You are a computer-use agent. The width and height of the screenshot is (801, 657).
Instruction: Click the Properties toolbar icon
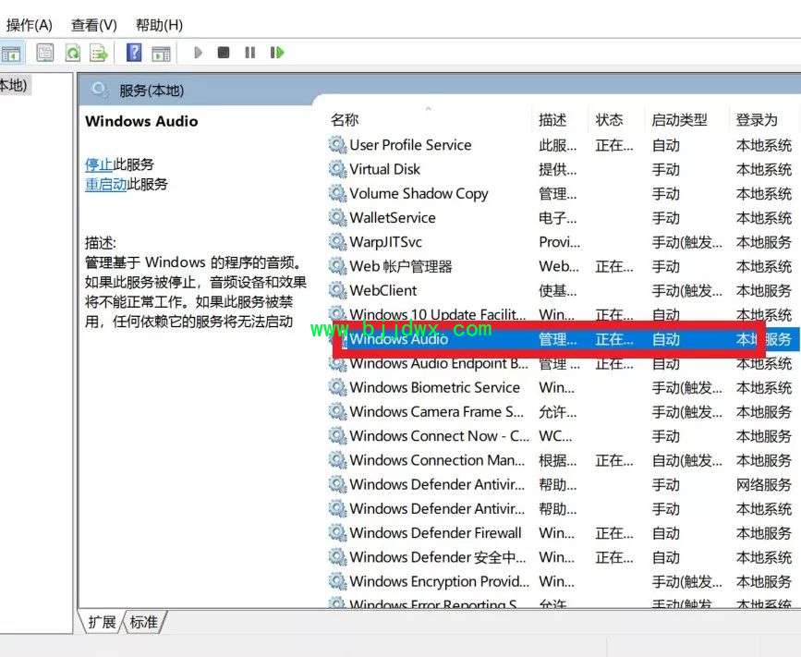pyautogui.click(x=45, y=53)
